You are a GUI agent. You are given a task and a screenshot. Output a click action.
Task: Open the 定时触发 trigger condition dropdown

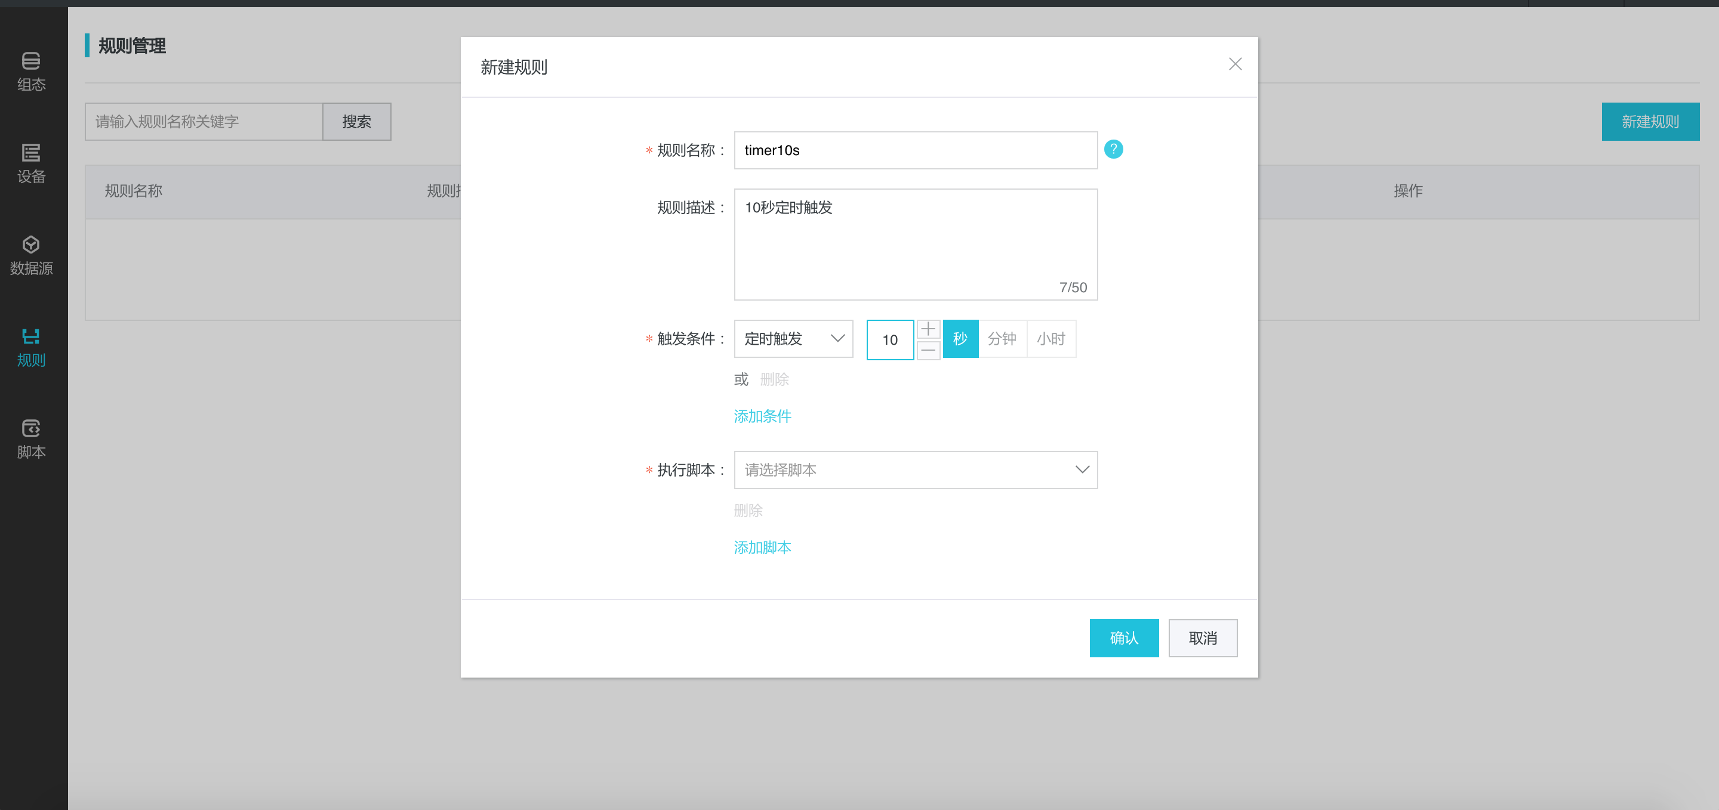pos(793,339)
